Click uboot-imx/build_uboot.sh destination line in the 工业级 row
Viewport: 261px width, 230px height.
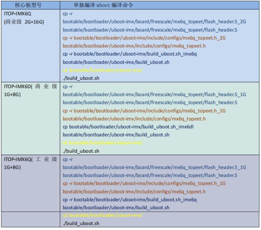pos(116,208)
